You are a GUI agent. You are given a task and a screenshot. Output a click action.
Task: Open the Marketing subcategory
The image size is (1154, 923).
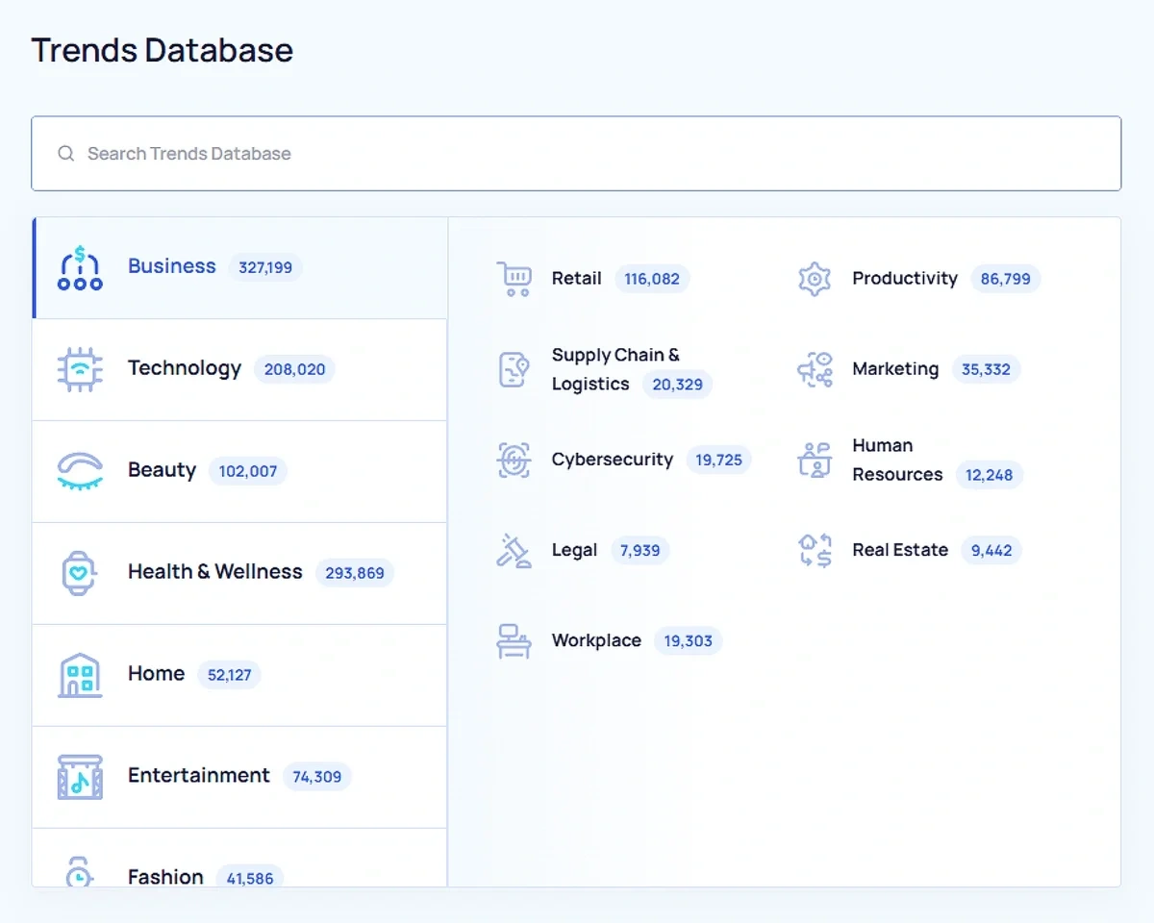point(894,368)
